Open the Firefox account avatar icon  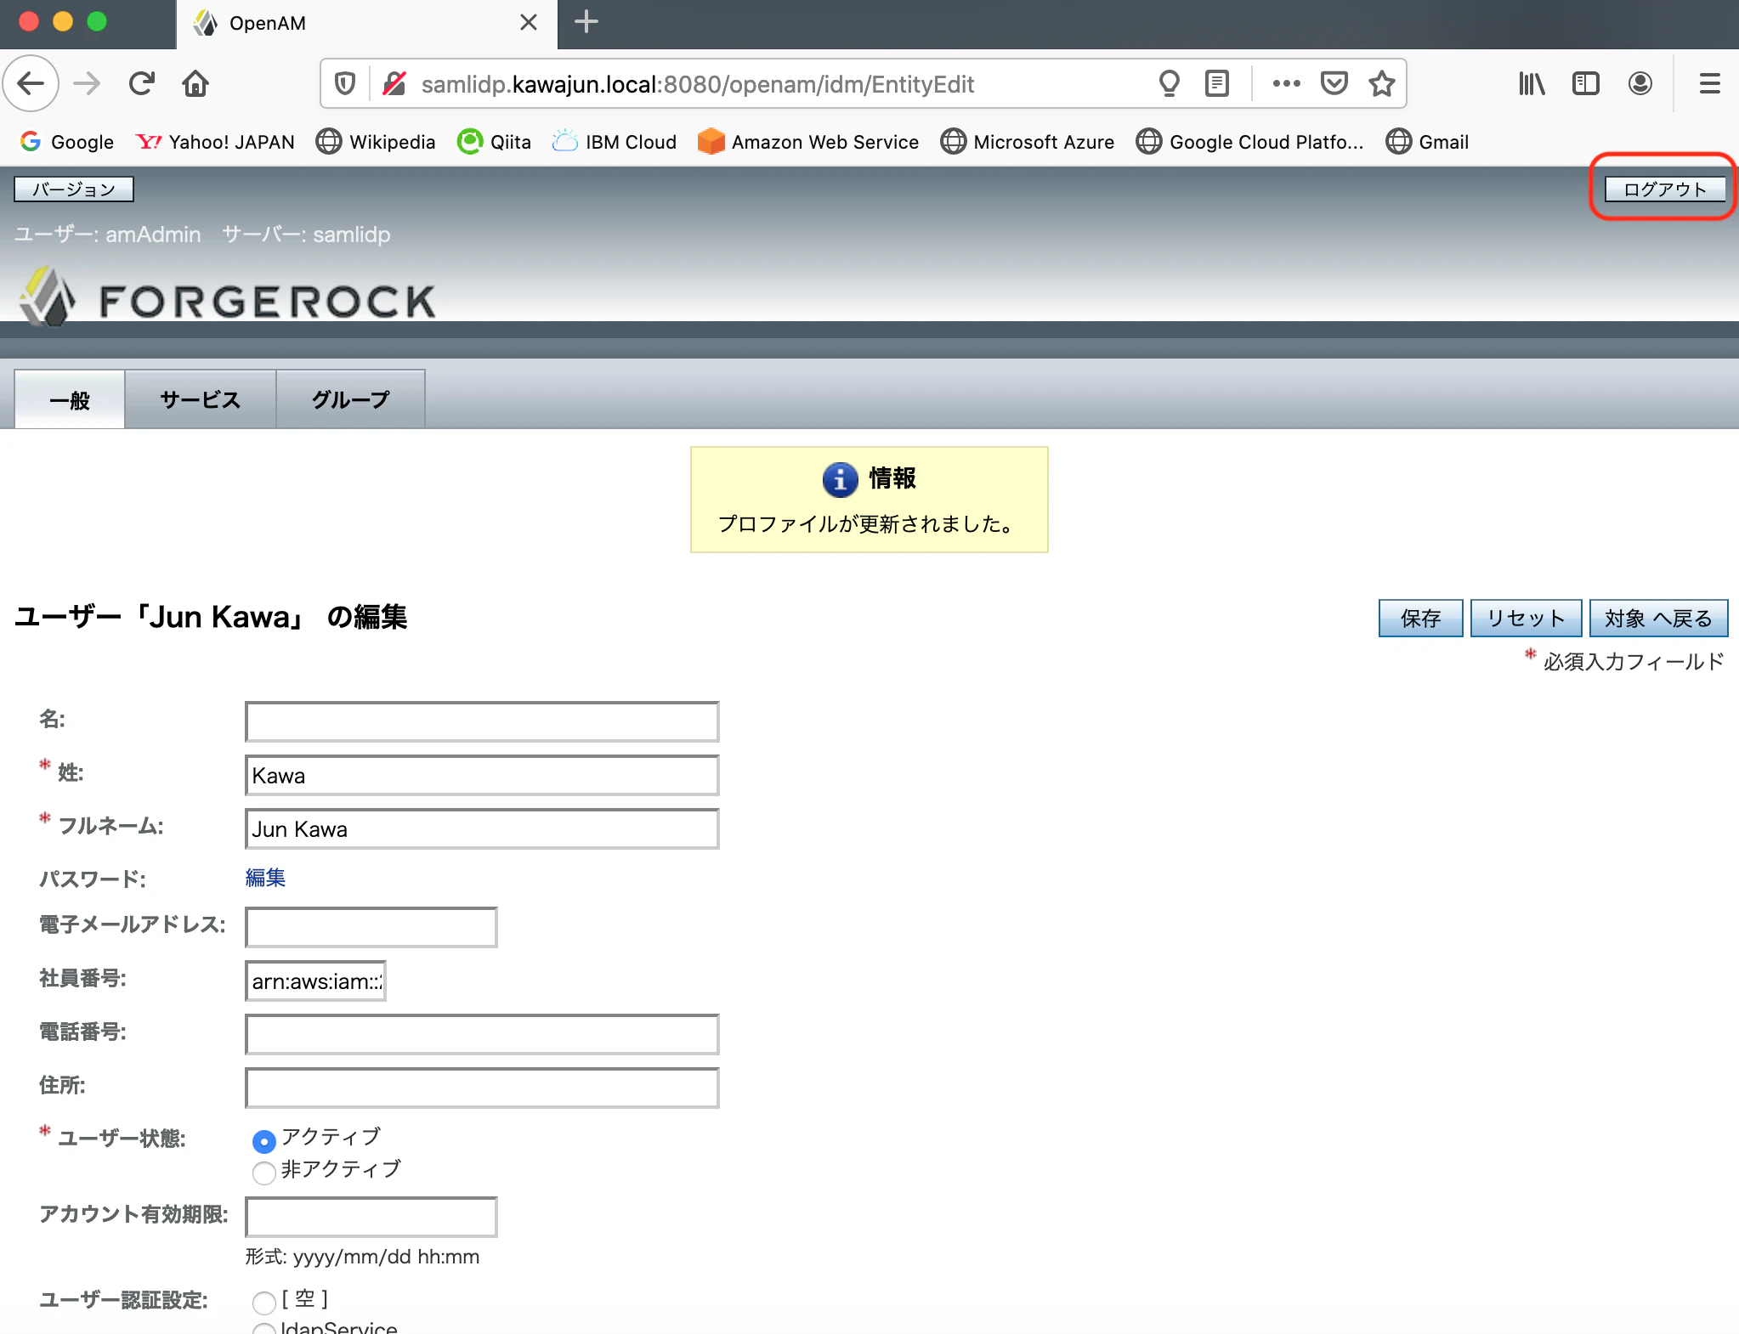click(x=1640, y=83)
